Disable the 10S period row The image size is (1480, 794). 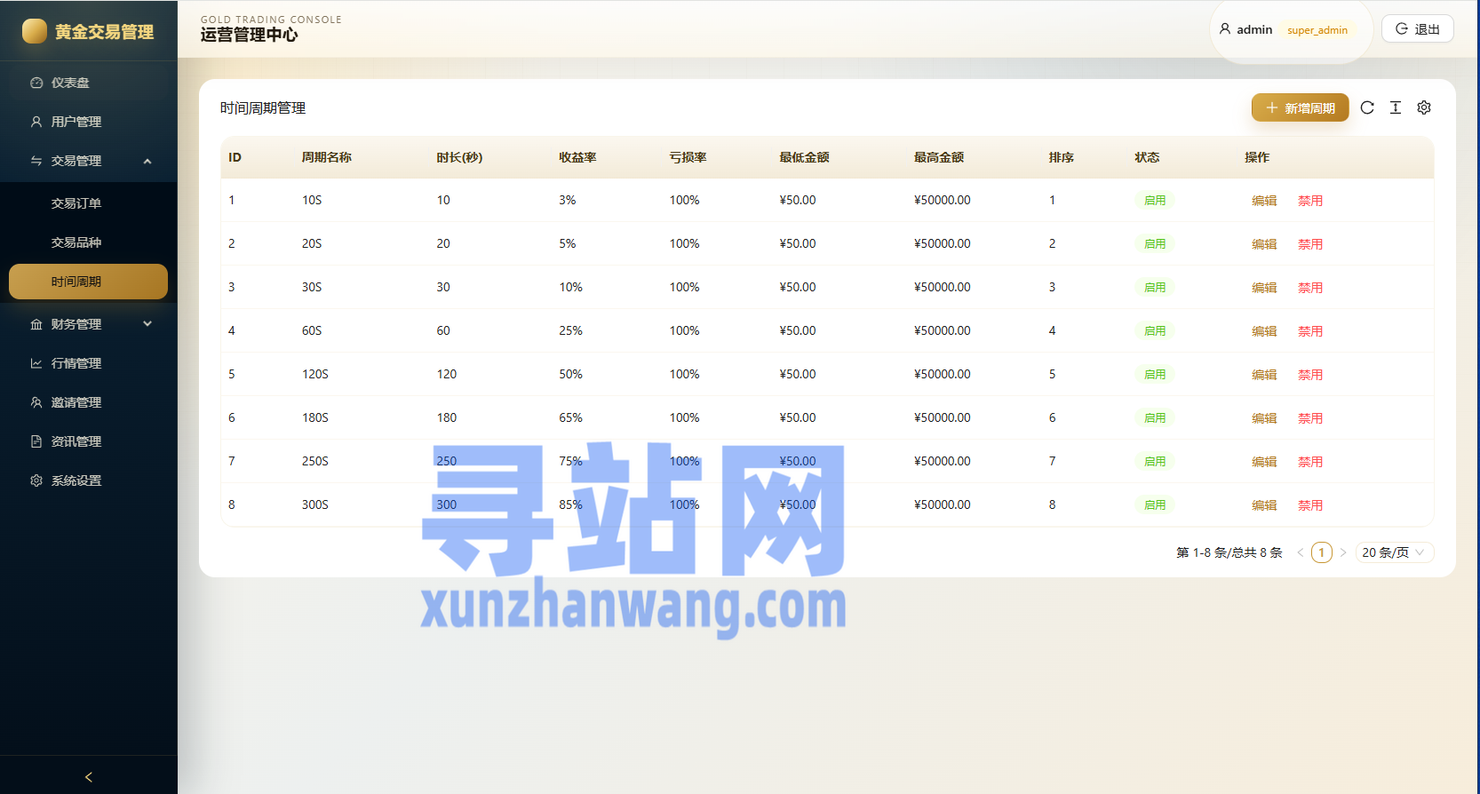pyautogui.click(x=1310, y=201)
